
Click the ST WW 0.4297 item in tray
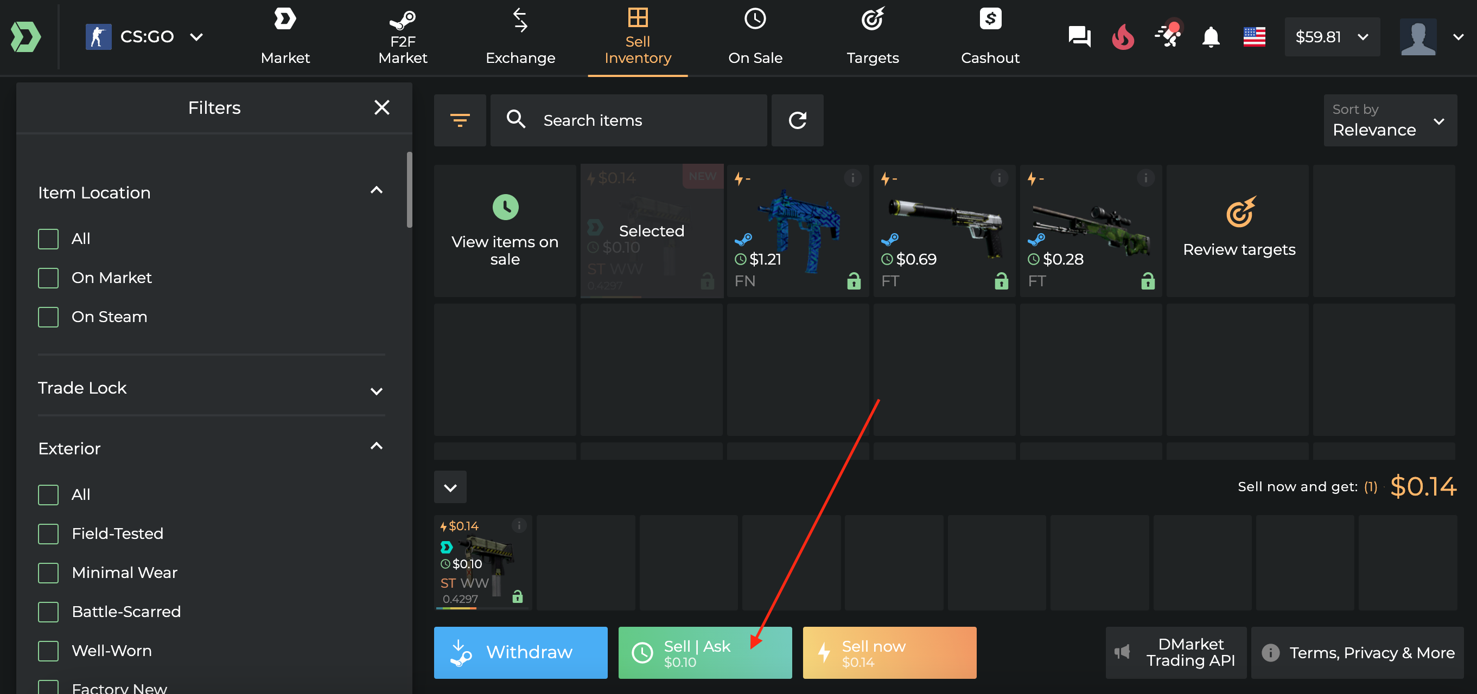pos(483,562)
